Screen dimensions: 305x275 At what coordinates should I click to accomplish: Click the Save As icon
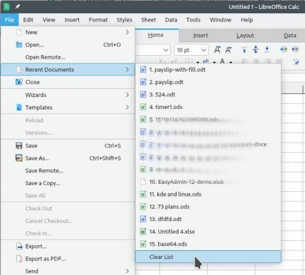click(19, 158)
